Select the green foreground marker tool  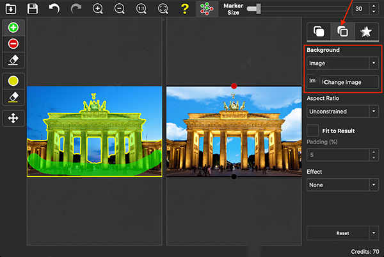13,28
